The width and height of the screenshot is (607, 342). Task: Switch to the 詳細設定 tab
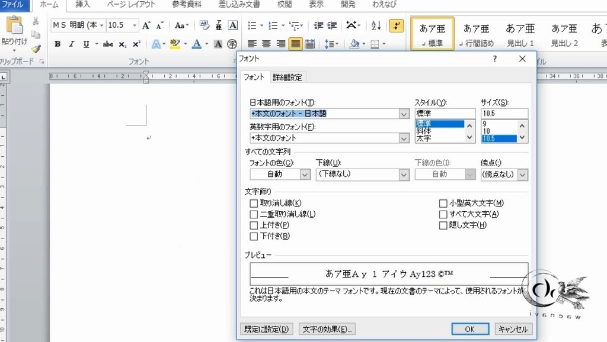(x=287, y=77)
